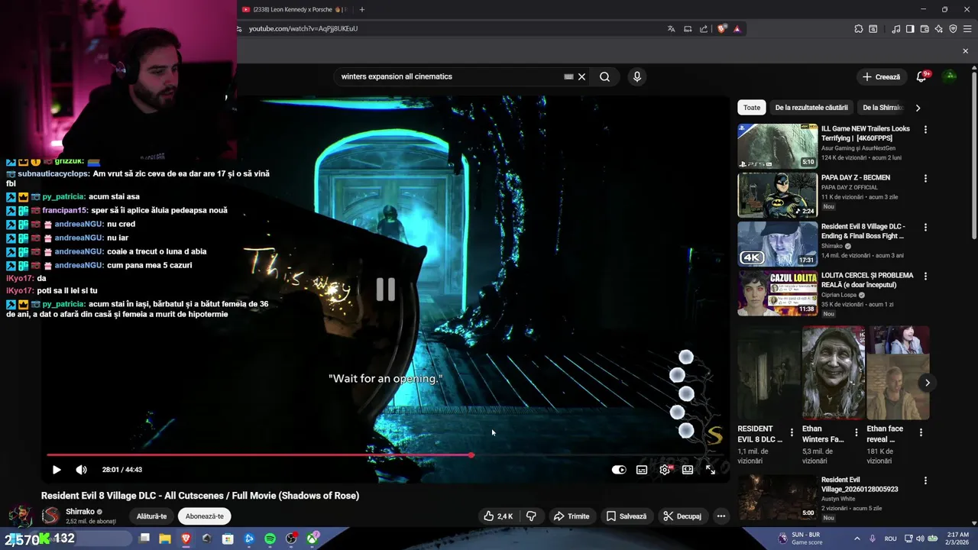Show hidden system tray icons

pos(857,539)
